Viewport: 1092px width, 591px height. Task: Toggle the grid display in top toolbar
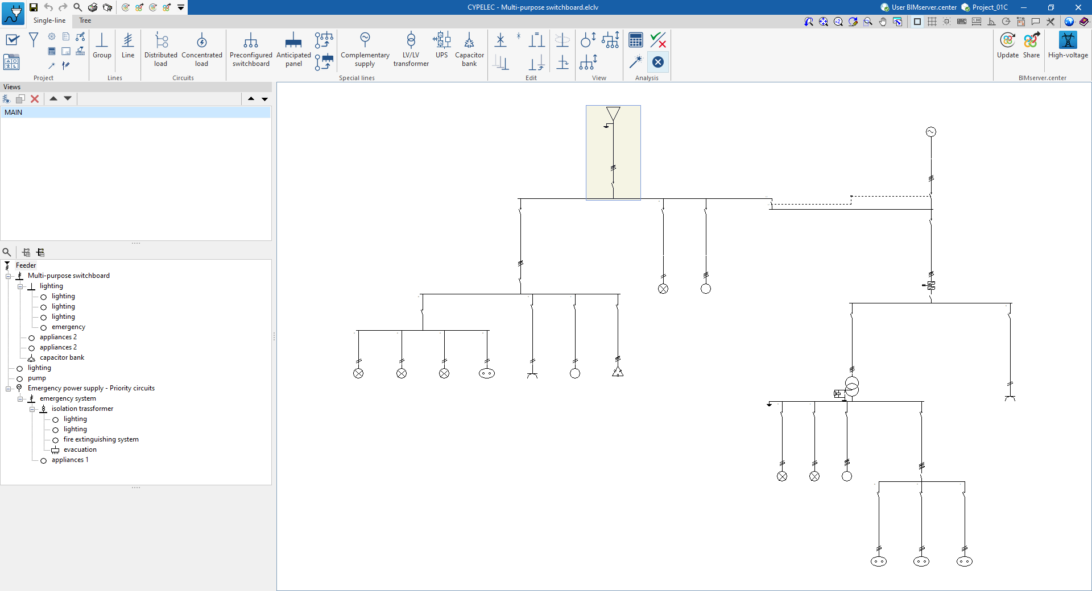(x=932, y=22)
